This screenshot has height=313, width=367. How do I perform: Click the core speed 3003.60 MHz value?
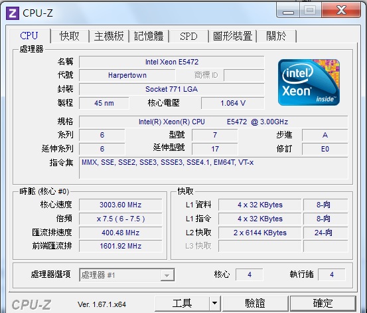pyautogui.click(x=121, y=205)
